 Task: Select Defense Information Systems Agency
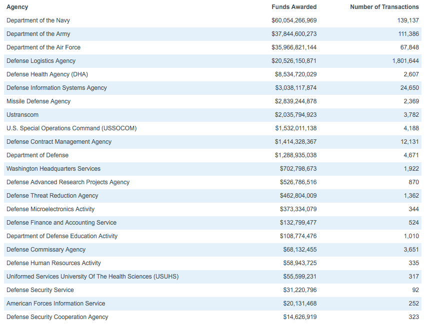tap(56, 88)
